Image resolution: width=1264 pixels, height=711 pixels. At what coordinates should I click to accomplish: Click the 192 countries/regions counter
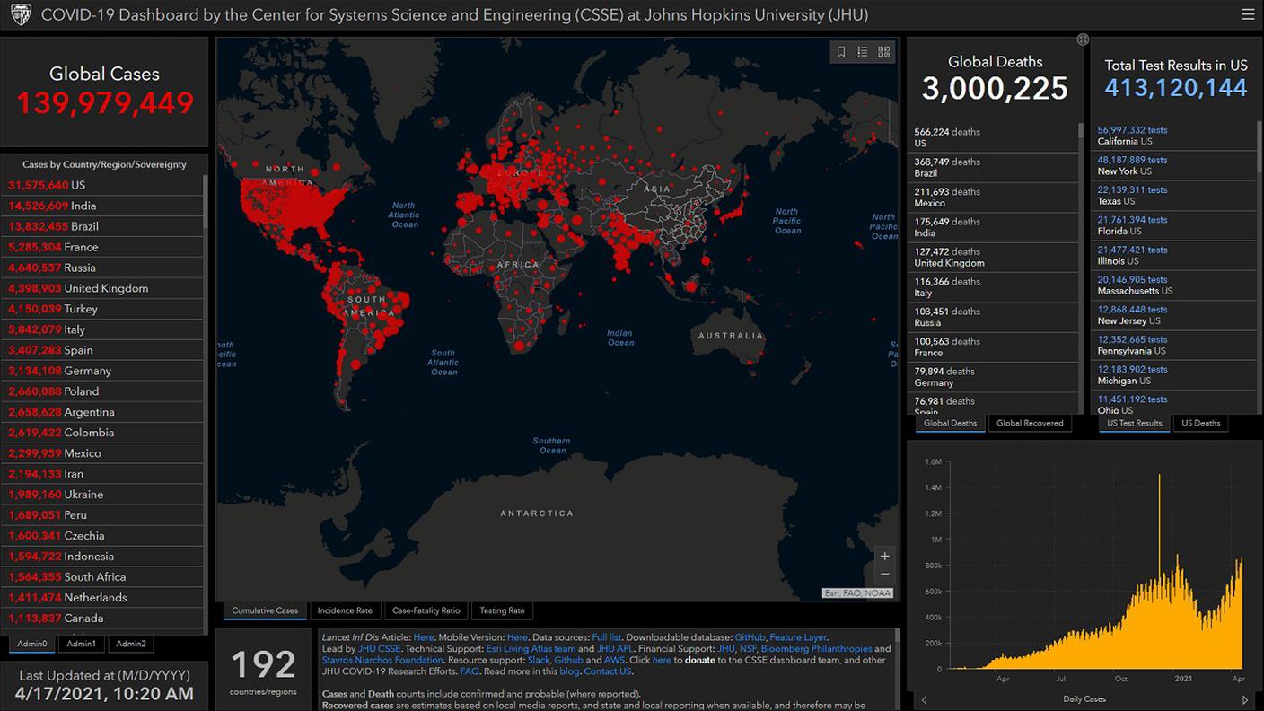pyautogui.click(x=263, y=671)
